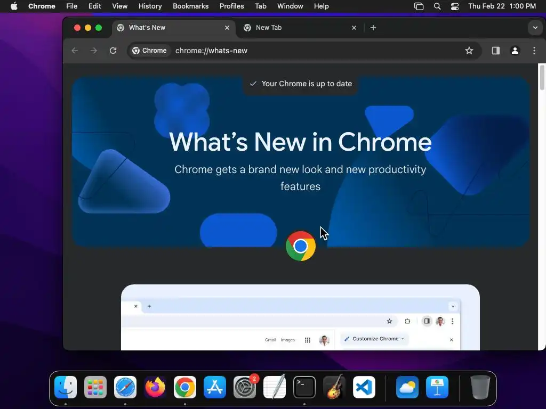Click the Chrome logo on the page
Viewport: 546px width, 409px height.
tap(301, 246)
